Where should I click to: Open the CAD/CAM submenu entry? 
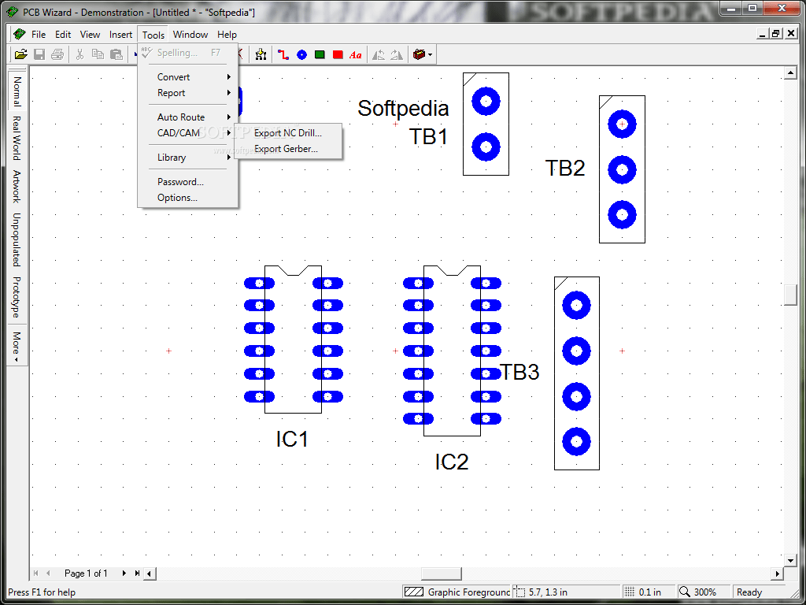coord(187,132)
